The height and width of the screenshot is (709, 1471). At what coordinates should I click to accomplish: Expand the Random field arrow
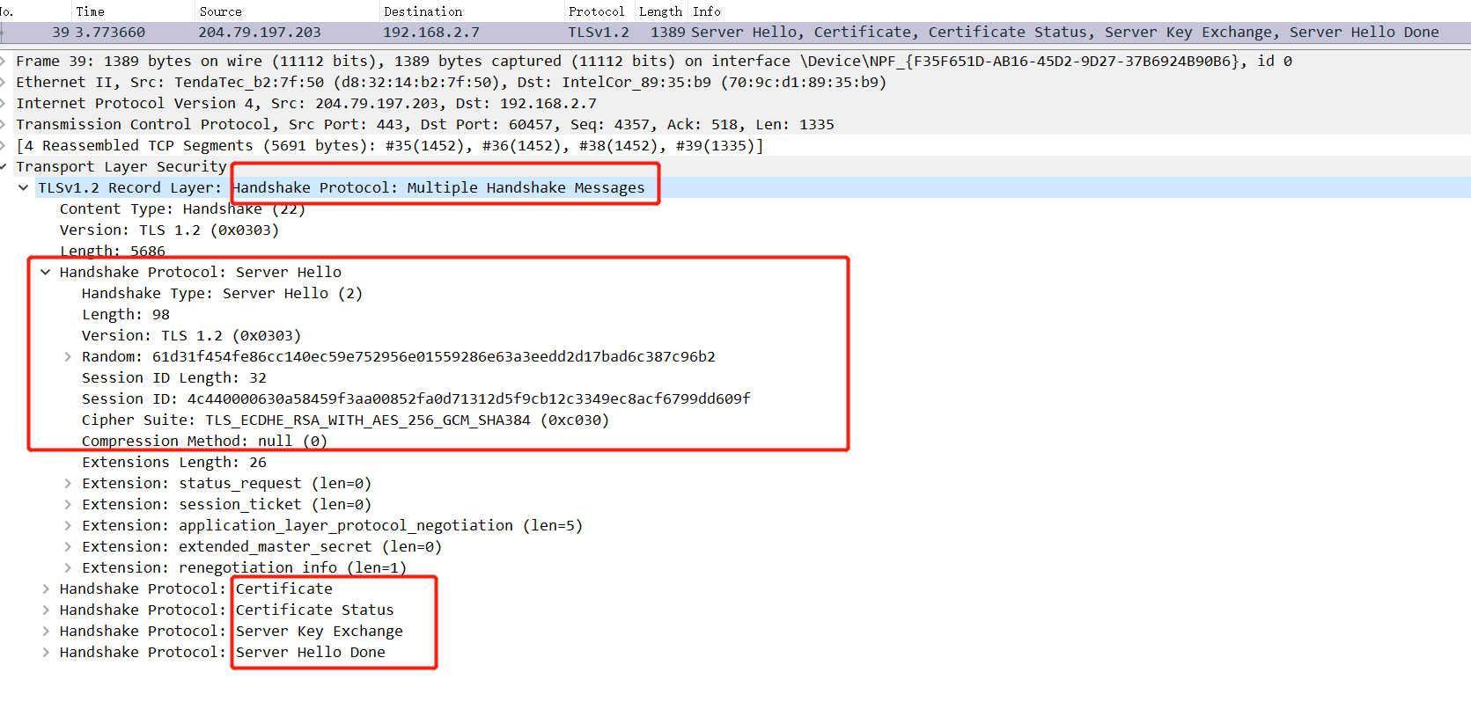tap(68, 357)
